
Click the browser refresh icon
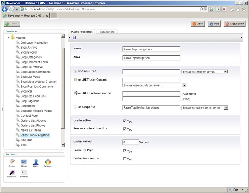tap(218, 9)
